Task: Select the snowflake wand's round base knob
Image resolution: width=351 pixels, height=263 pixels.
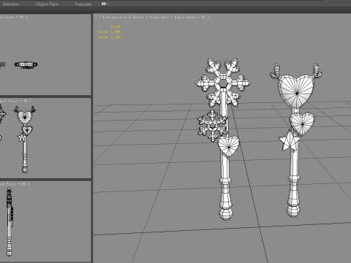Action: [226, 214]
